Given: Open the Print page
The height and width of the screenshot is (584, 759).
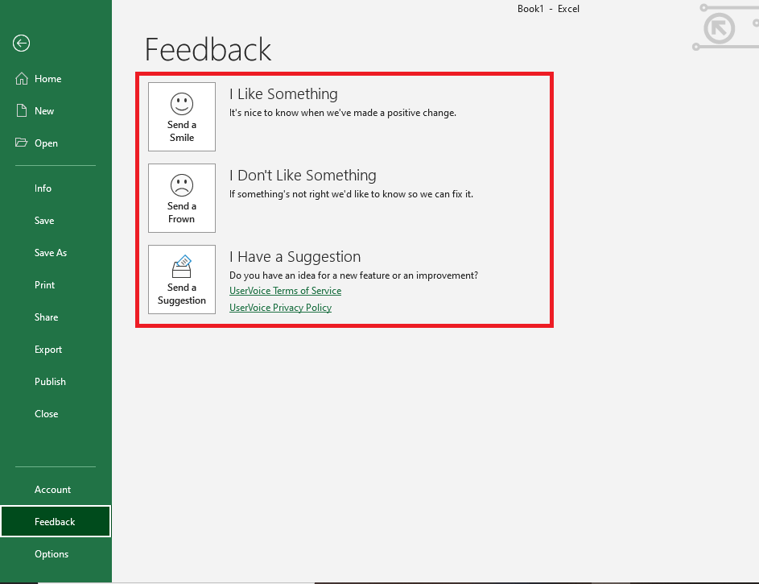Looking at the screenshot, I should (x=56, y=285).
